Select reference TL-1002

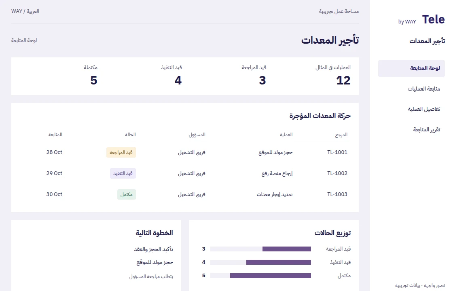(x=337, y=173)
